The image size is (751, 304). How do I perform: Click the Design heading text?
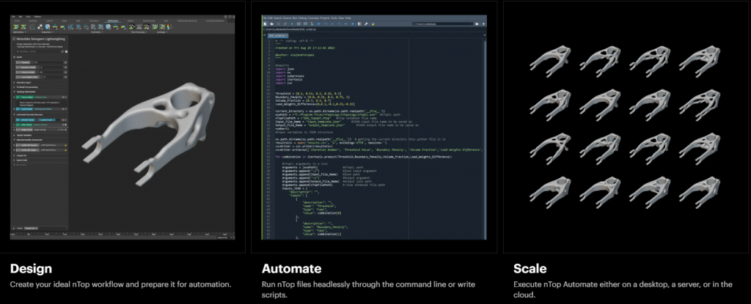31,268
